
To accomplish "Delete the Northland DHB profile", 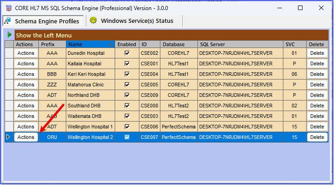I will pyautogui.click(x=317, y=95).
